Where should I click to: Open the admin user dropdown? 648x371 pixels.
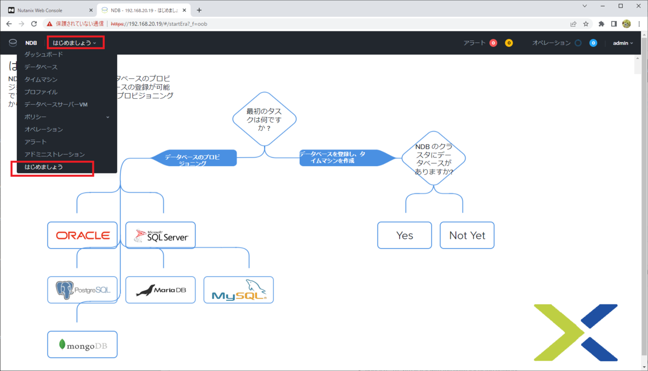[623, 43]
